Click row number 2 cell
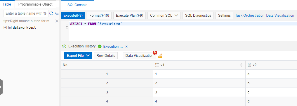Screen dimensions: 297x106 coord(107,83)
